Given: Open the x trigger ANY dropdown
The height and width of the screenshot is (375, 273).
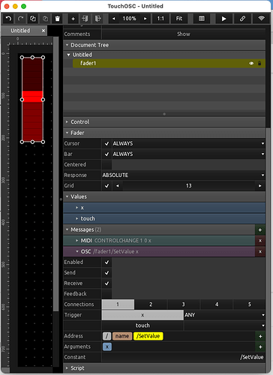Looking at the screenshot, I should click(225, 315).
